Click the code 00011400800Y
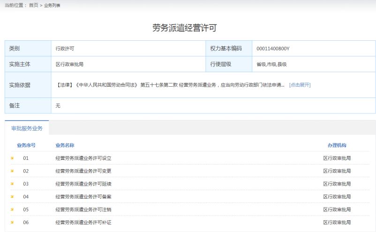 point(273,49)
